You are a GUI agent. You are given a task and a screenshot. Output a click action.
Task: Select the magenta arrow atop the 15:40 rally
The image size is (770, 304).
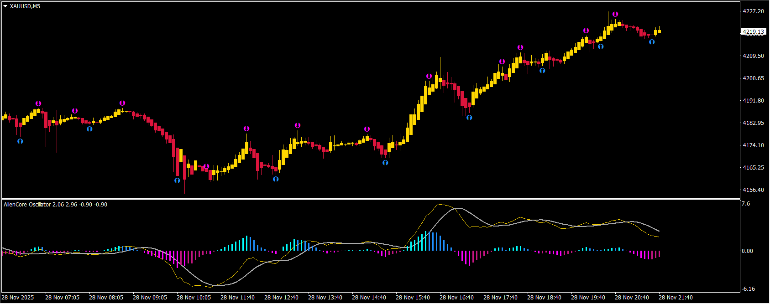[429, 77]
